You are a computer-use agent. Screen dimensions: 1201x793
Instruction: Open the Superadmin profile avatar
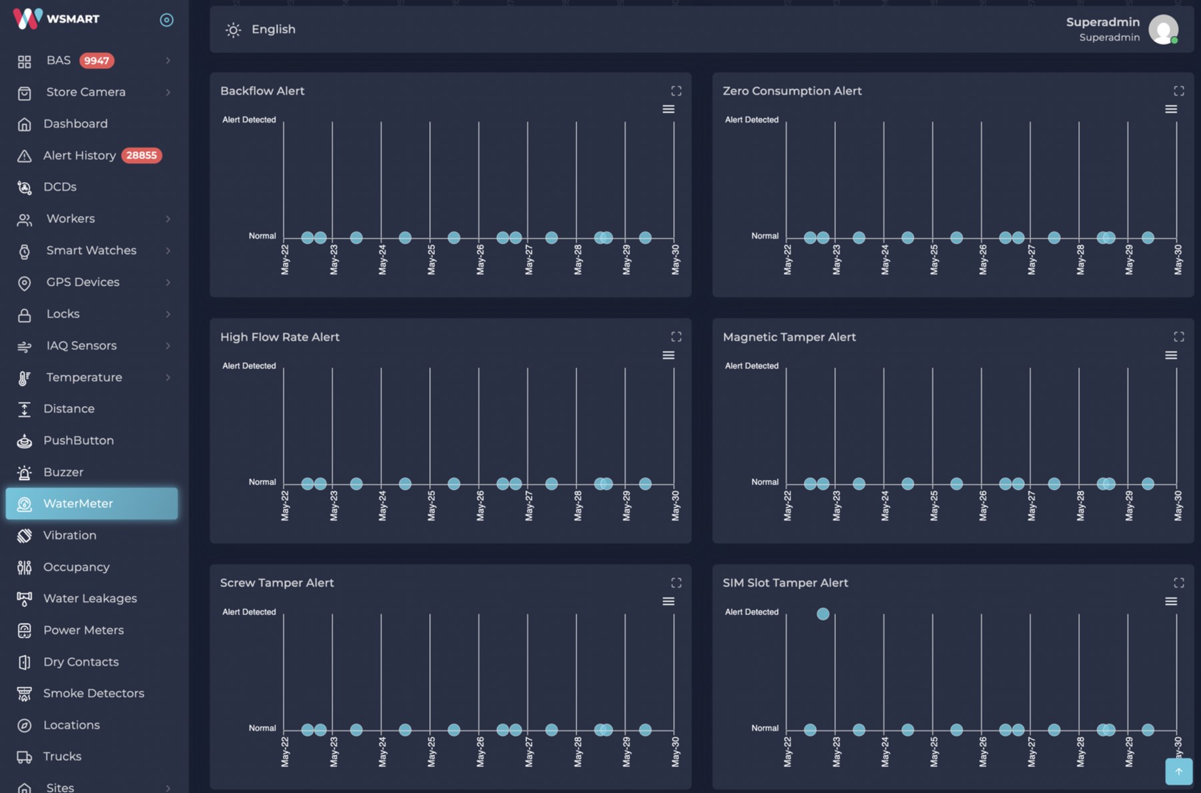1163,29
